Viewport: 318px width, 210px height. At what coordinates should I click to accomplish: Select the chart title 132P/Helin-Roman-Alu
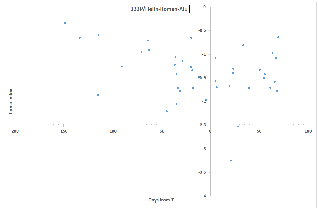159,10
